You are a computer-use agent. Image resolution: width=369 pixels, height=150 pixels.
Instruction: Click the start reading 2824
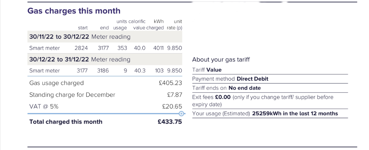(81, 48)
